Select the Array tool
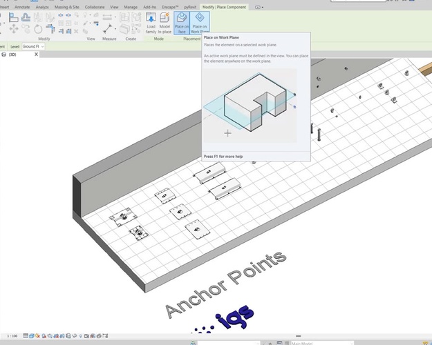 coord(61,23)
